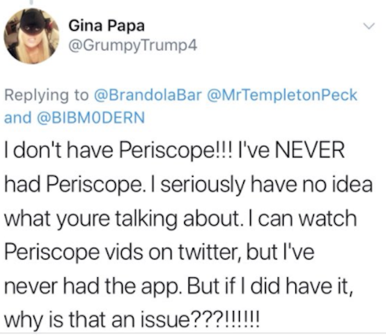The height and width of the screenshot is (336, 386).
Task: Click the Gina Papa display name
Action: coord(107,25)
